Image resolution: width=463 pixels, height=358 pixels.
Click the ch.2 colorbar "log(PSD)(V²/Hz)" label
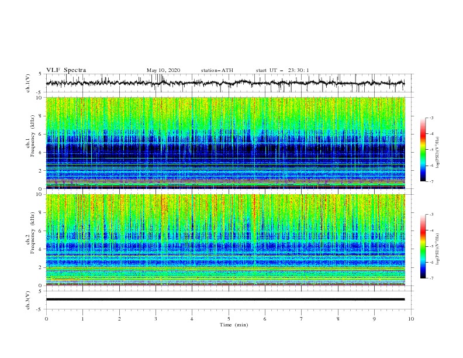438,249
